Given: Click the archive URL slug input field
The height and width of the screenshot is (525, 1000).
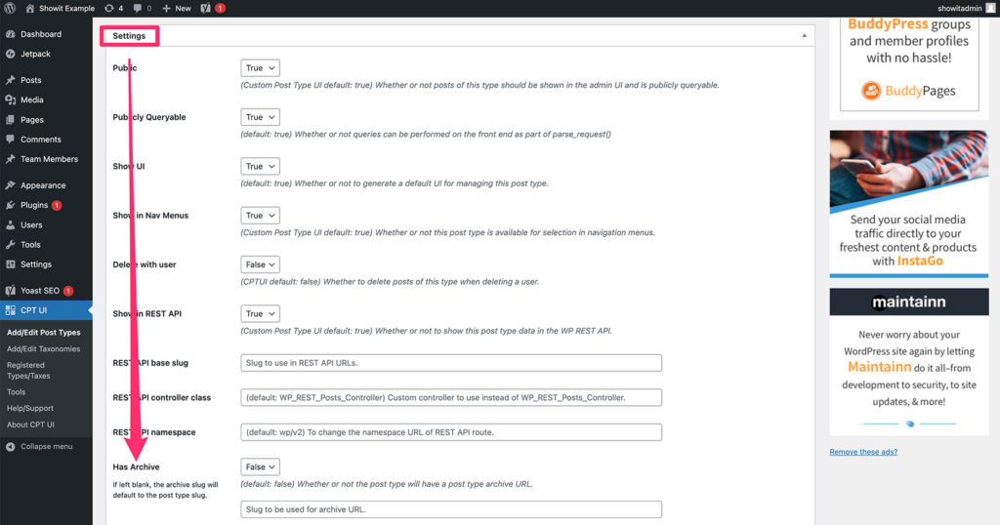Looking at the screenshot, I should [x=451, y=509].
